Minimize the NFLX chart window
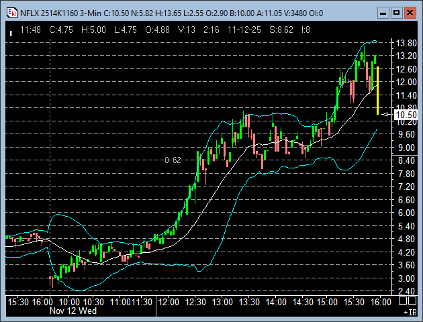The height and width of the screenshot is (322, 423). pyautogui.click(x=382, y=12)
